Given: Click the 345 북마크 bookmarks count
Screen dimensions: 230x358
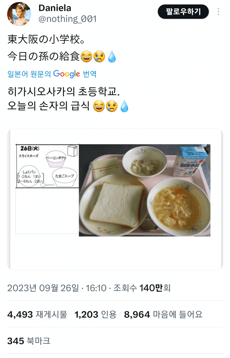Looking at the screenshot, I should click(x=29, y=341).
